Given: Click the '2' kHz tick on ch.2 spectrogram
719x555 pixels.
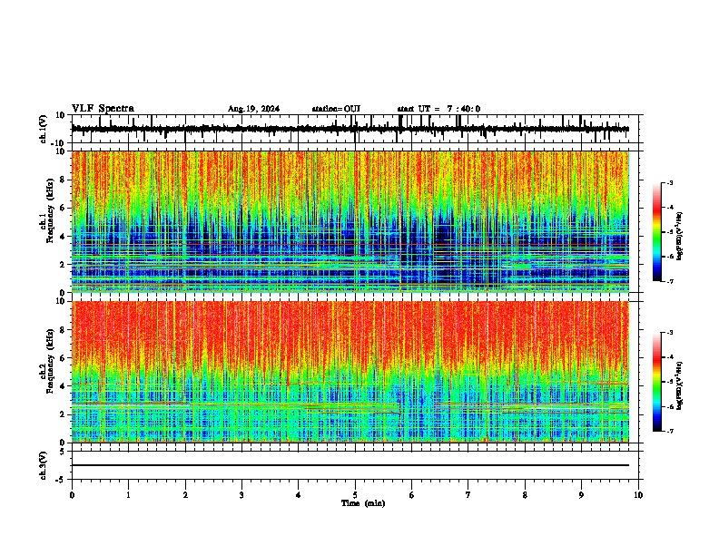Looking at the screenshot, I should [x=64, y=414].
